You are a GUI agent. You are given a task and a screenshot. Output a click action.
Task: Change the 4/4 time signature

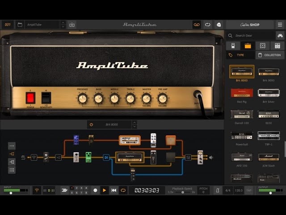tap(228, 190)
